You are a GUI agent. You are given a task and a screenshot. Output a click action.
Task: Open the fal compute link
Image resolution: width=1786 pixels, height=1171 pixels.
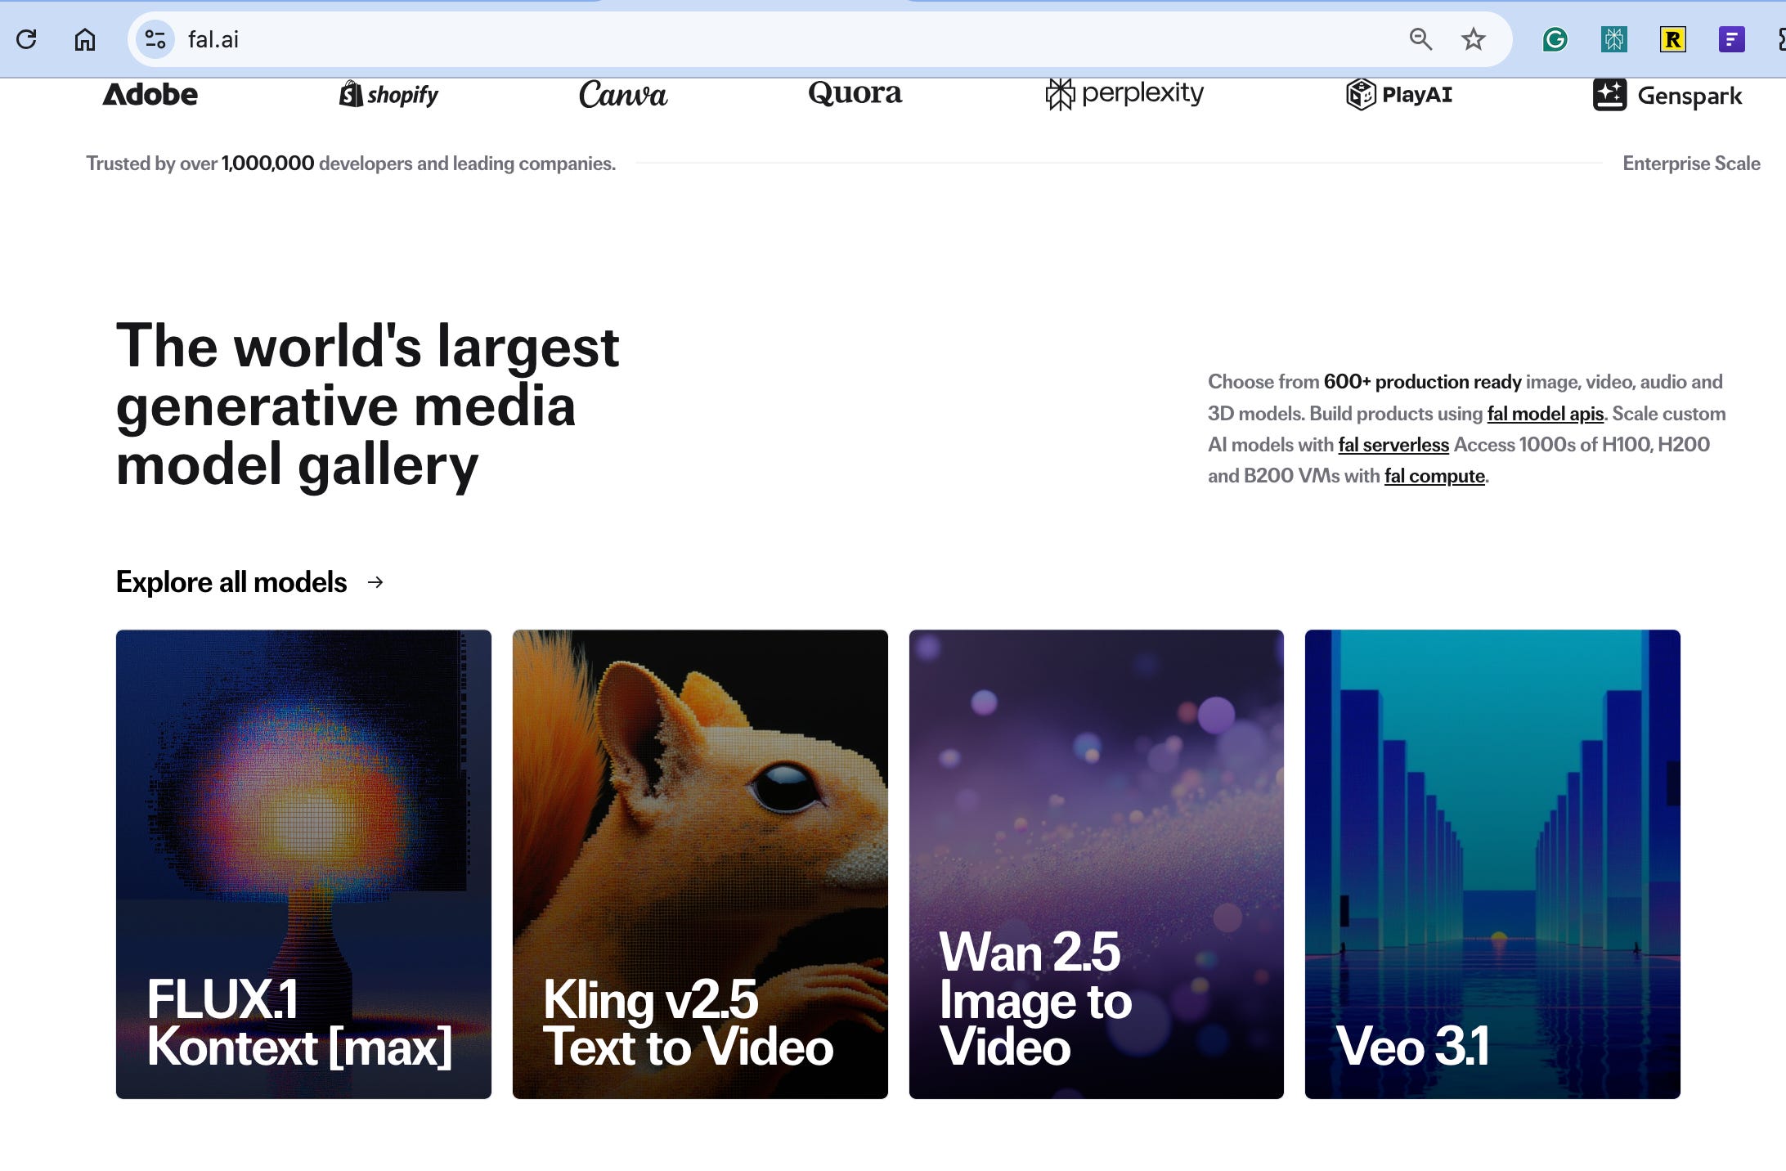coord(1434,476)
